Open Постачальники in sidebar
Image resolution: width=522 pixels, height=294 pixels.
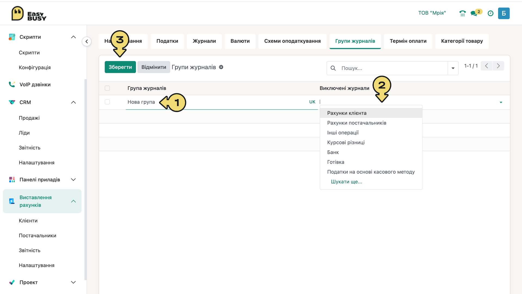37,236
